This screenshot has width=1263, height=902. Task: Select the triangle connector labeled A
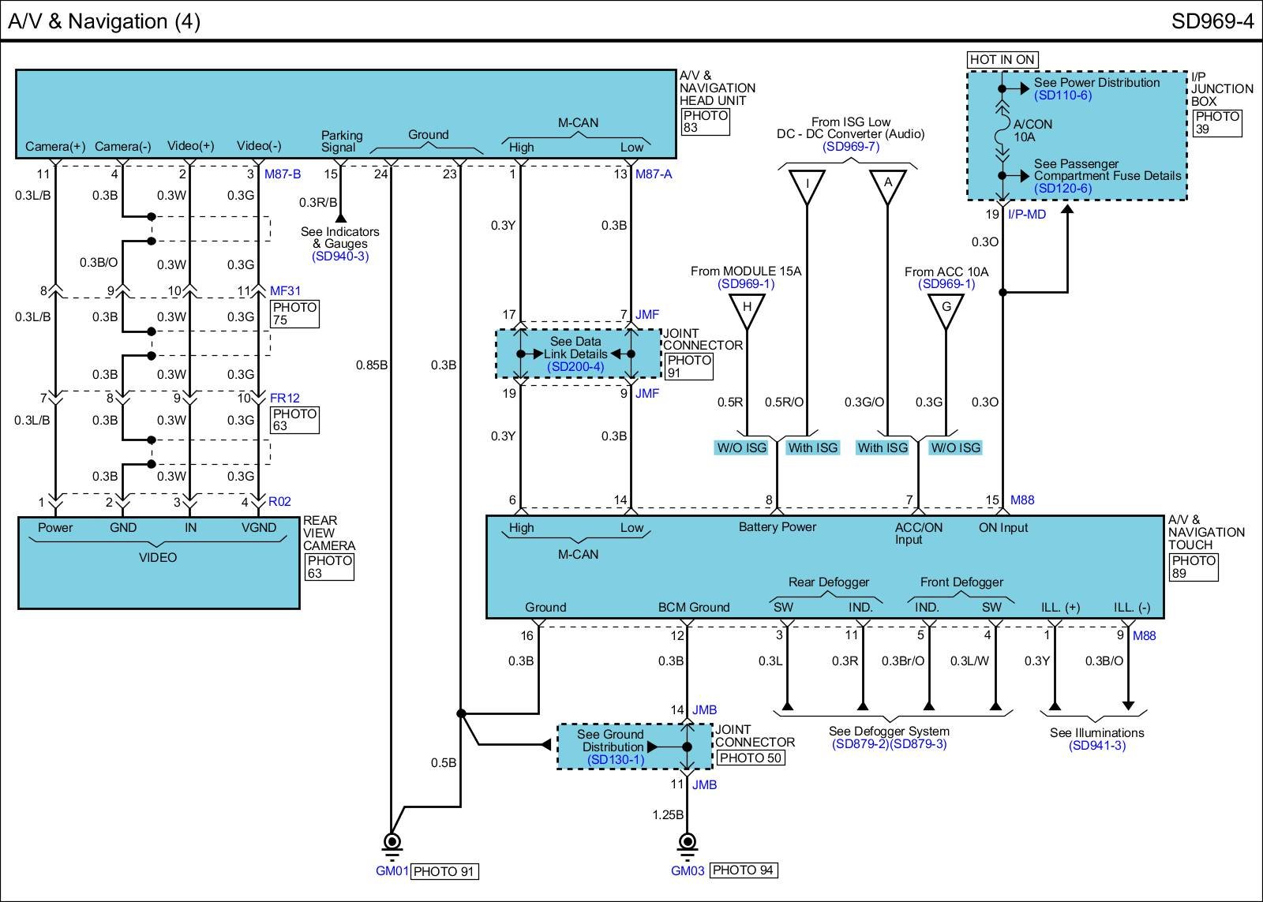click(x=887, y=185)
